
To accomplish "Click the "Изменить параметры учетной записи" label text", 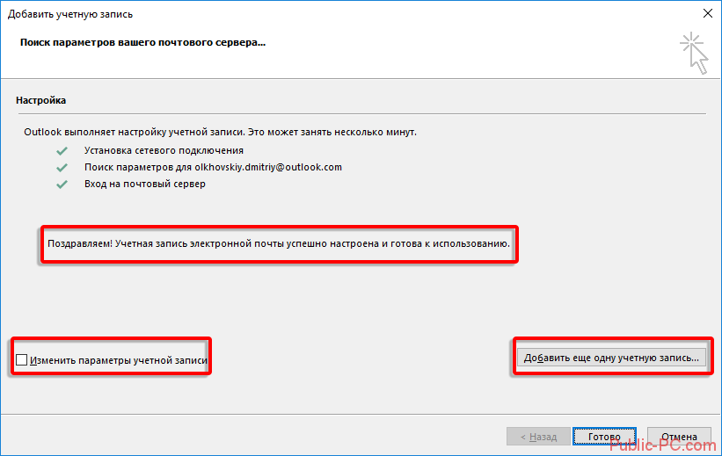I will [x=119, y=359].
